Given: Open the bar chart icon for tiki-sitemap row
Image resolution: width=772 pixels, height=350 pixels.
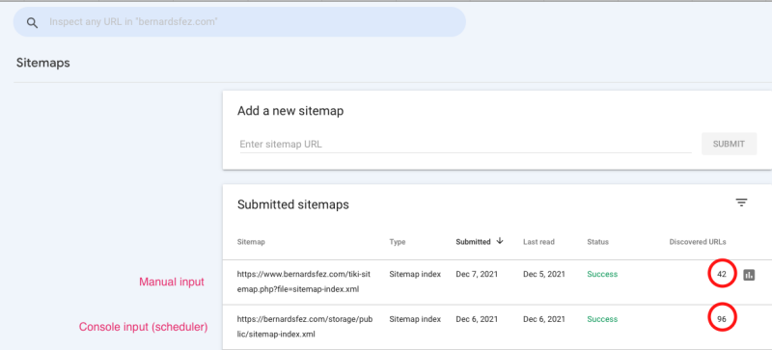Looking at the screenshot, I should tap(749, 274).
